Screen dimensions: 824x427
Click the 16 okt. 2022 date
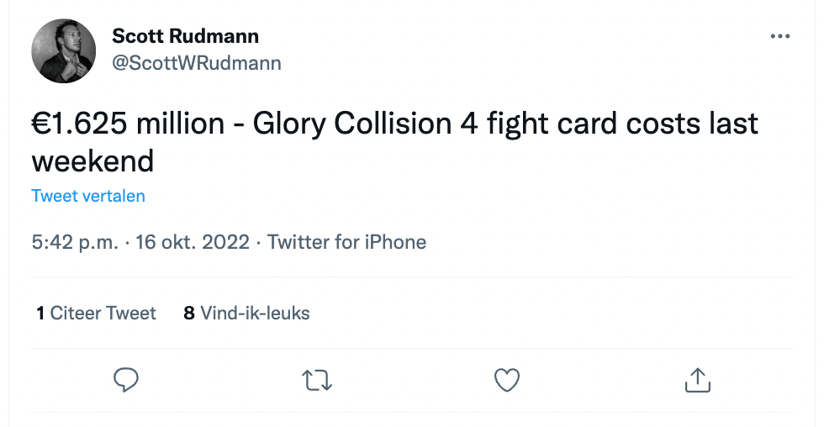pos(192,243)
